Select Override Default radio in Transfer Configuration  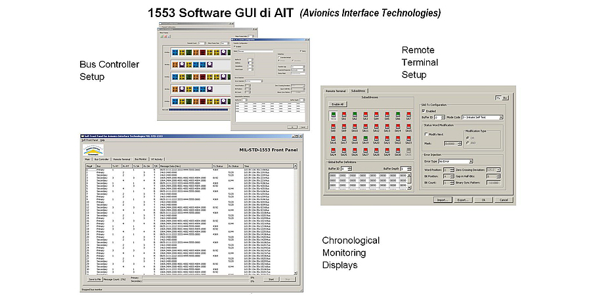click(279, 57)
